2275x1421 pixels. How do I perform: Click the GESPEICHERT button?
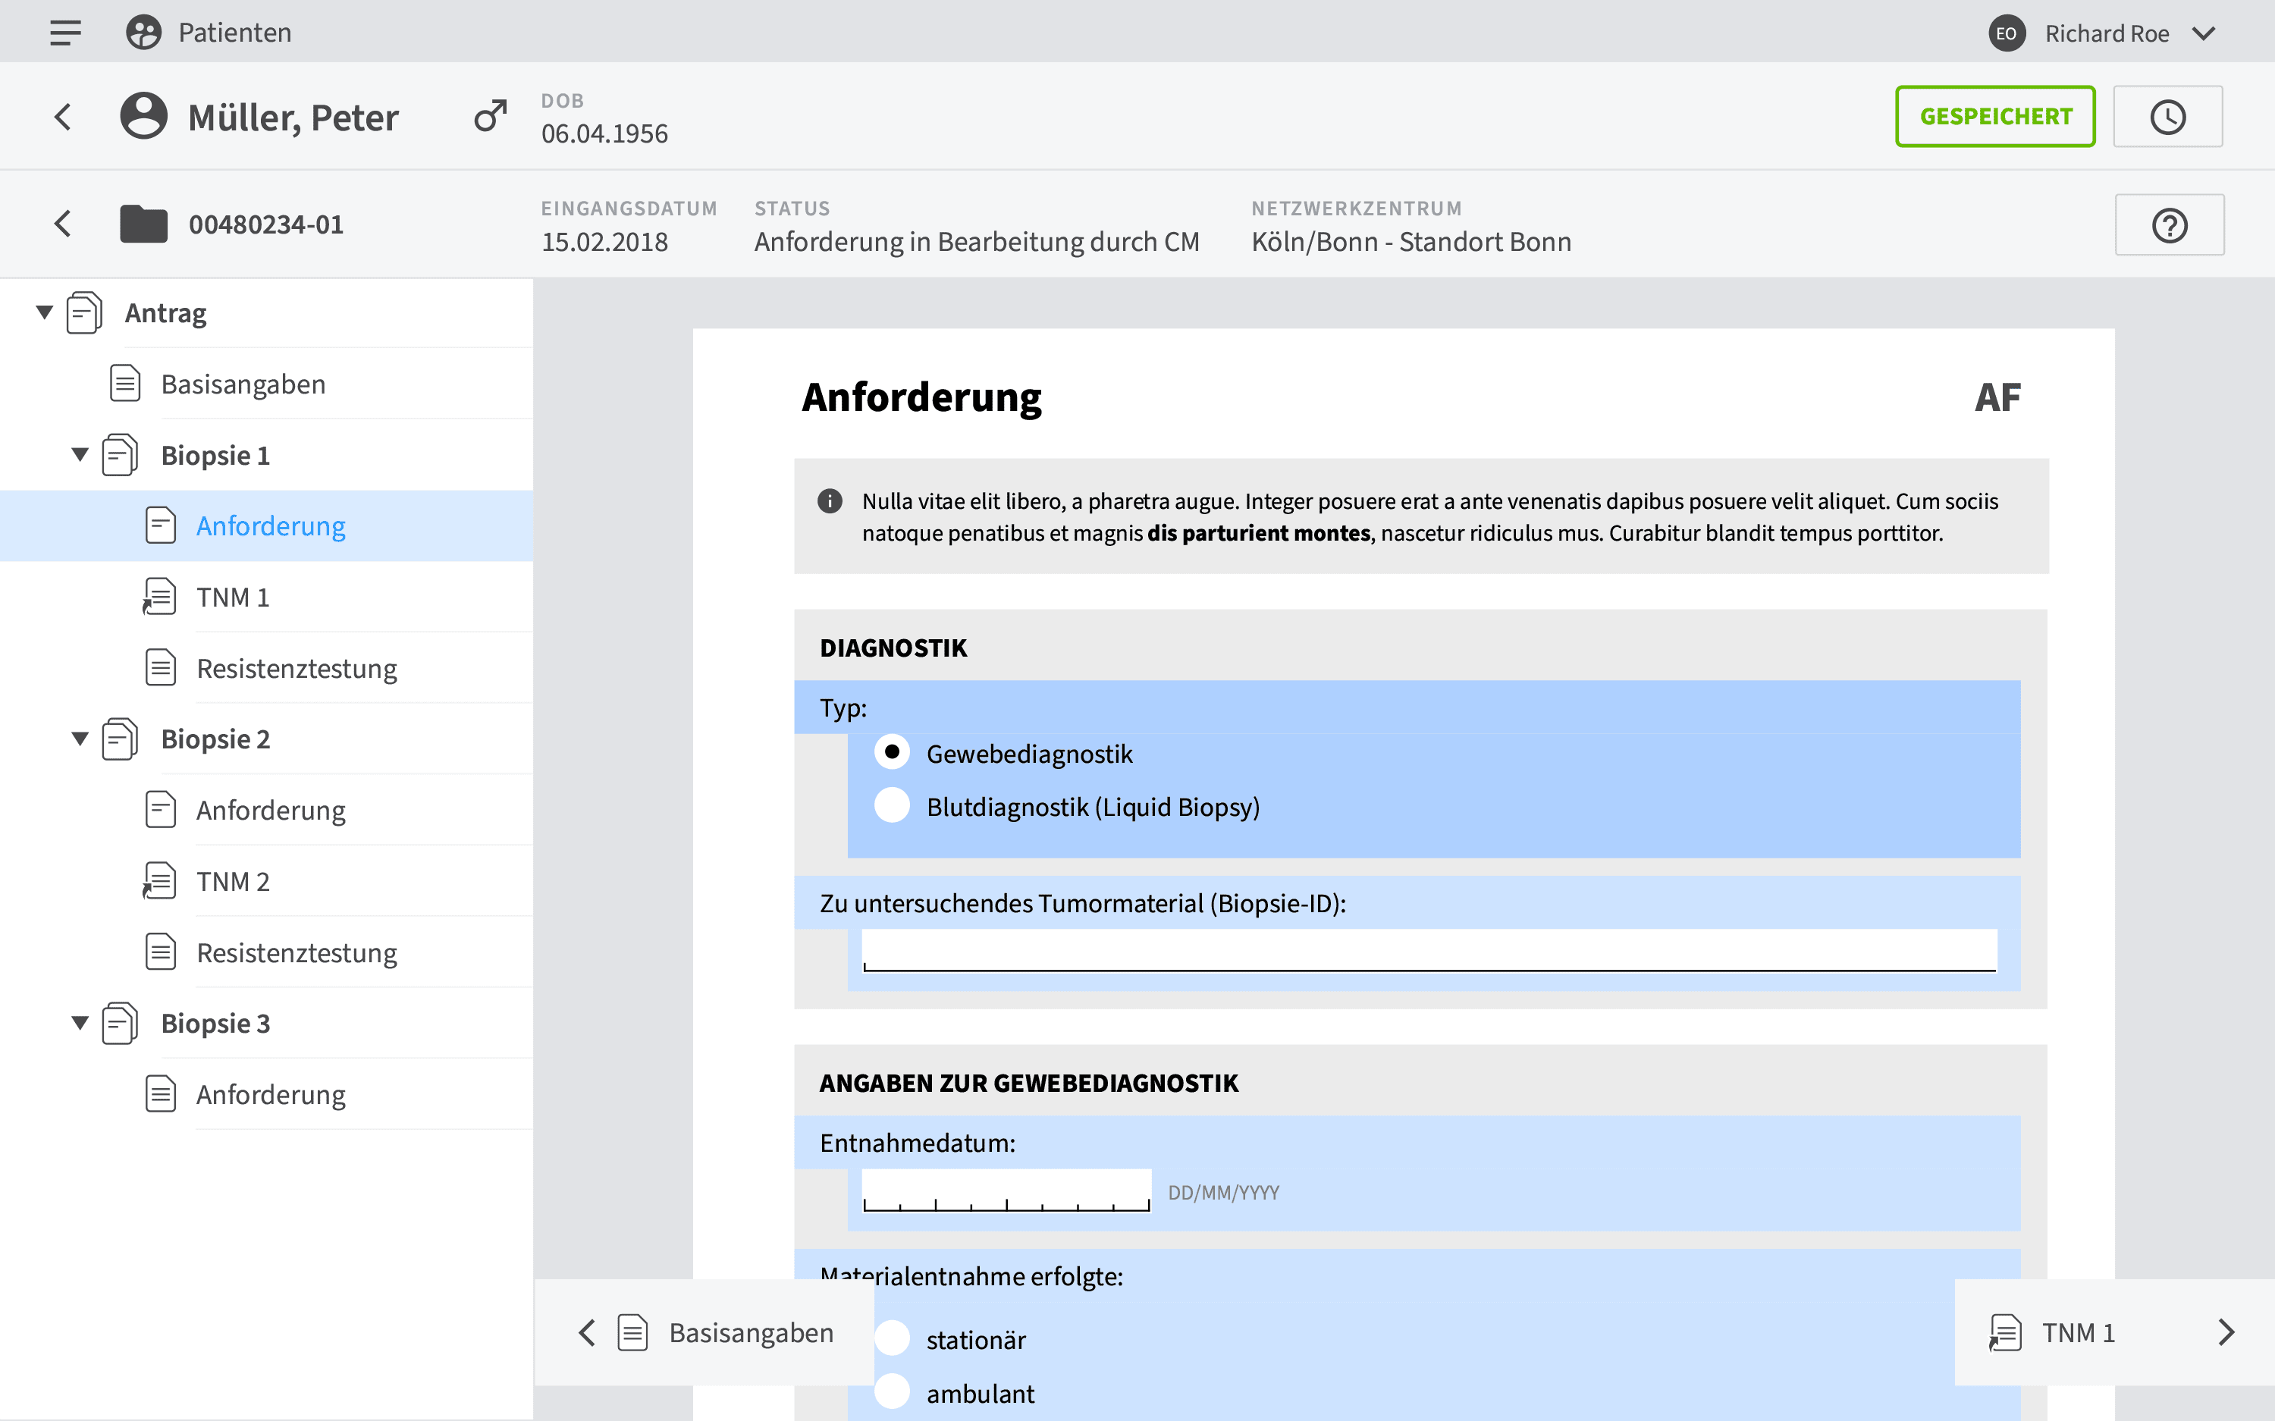tap(1995, 115)
